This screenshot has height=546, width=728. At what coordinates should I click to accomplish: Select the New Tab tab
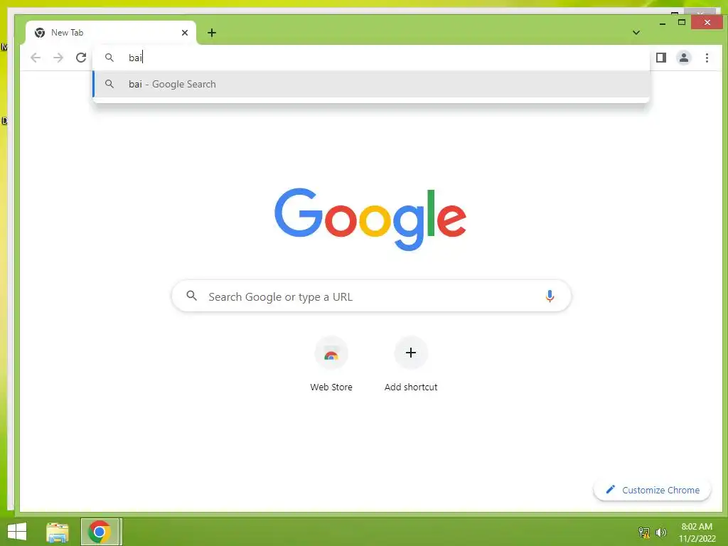(112, 33)
